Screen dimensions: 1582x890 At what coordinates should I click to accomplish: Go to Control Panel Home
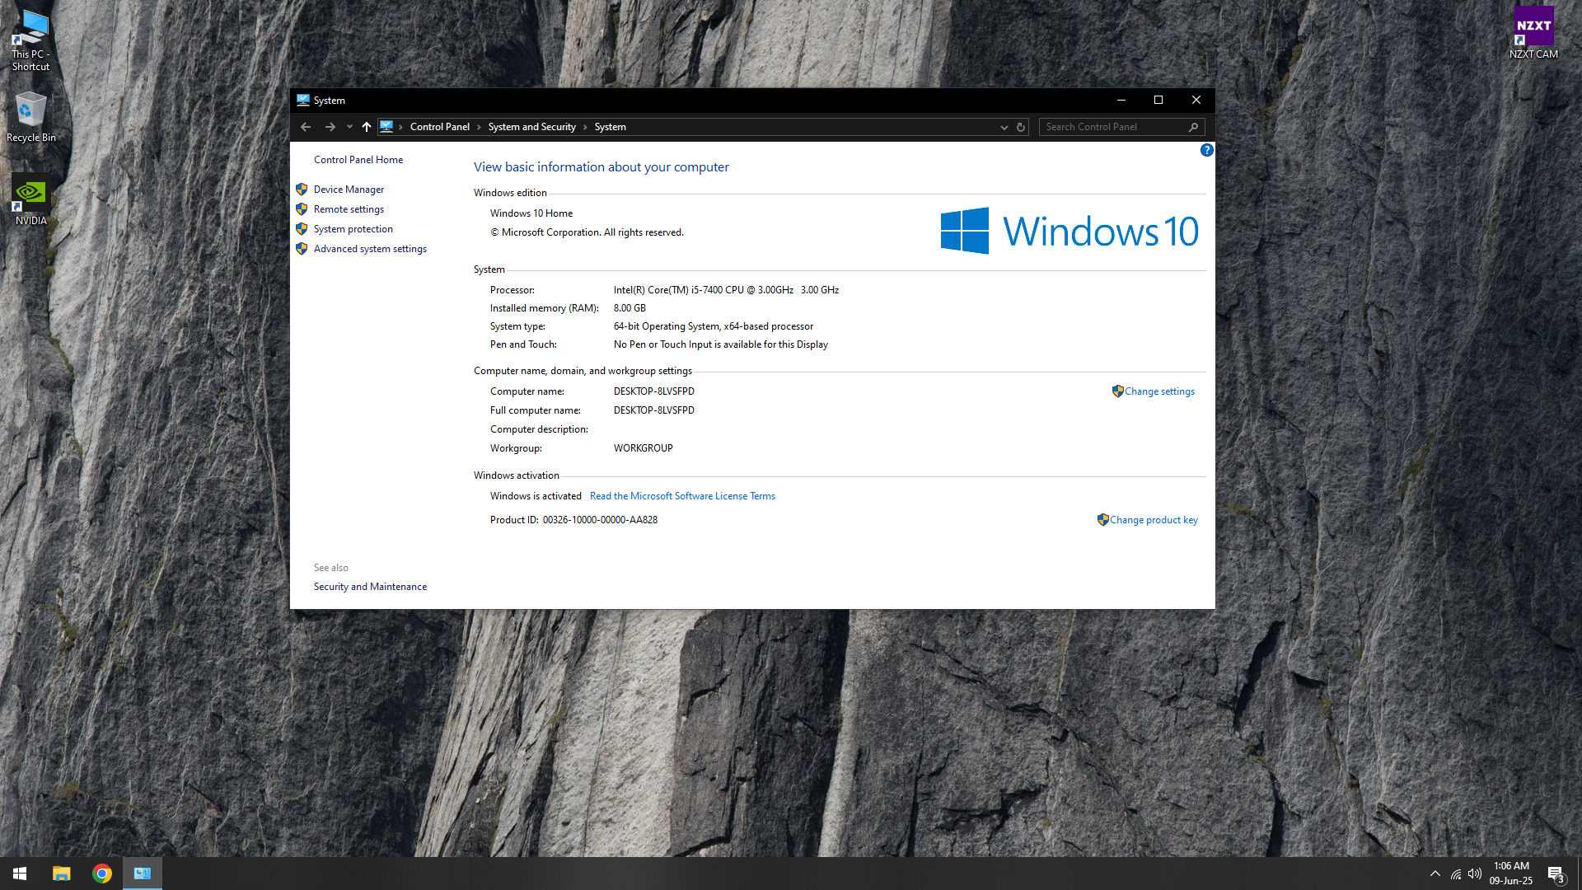click(x=358, y=160)
